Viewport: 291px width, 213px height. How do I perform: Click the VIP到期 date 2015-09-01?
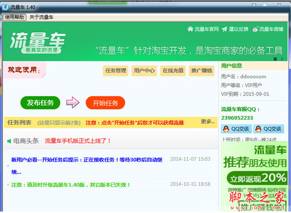coord(256,94)
